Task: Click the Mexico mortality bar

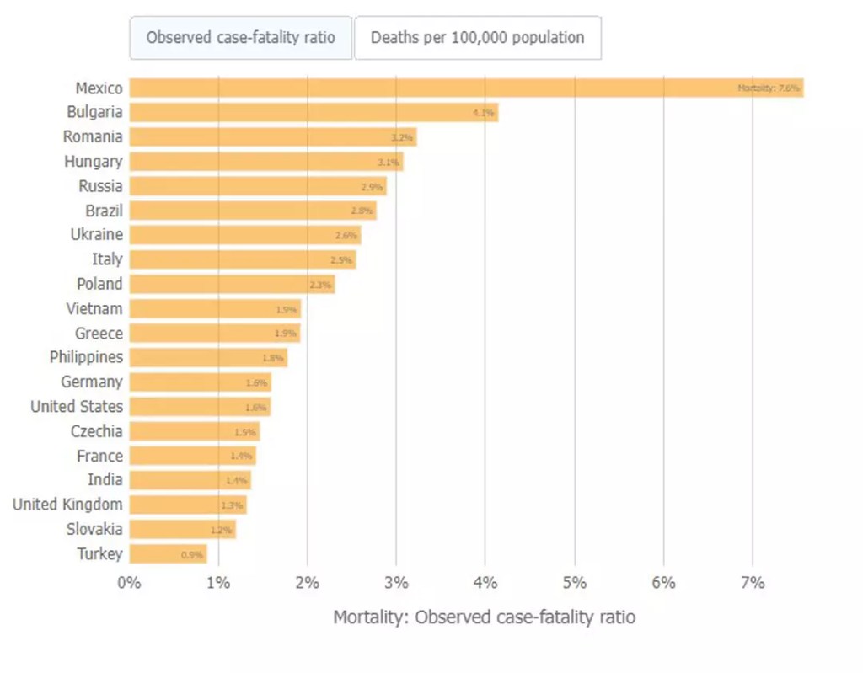Action: [465, 88]
